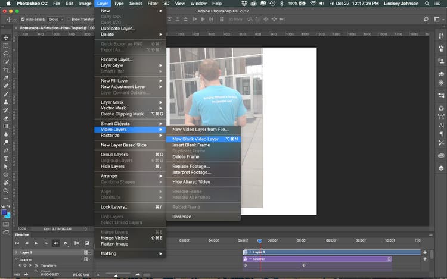Open the timeline playback settings gear

66,243
